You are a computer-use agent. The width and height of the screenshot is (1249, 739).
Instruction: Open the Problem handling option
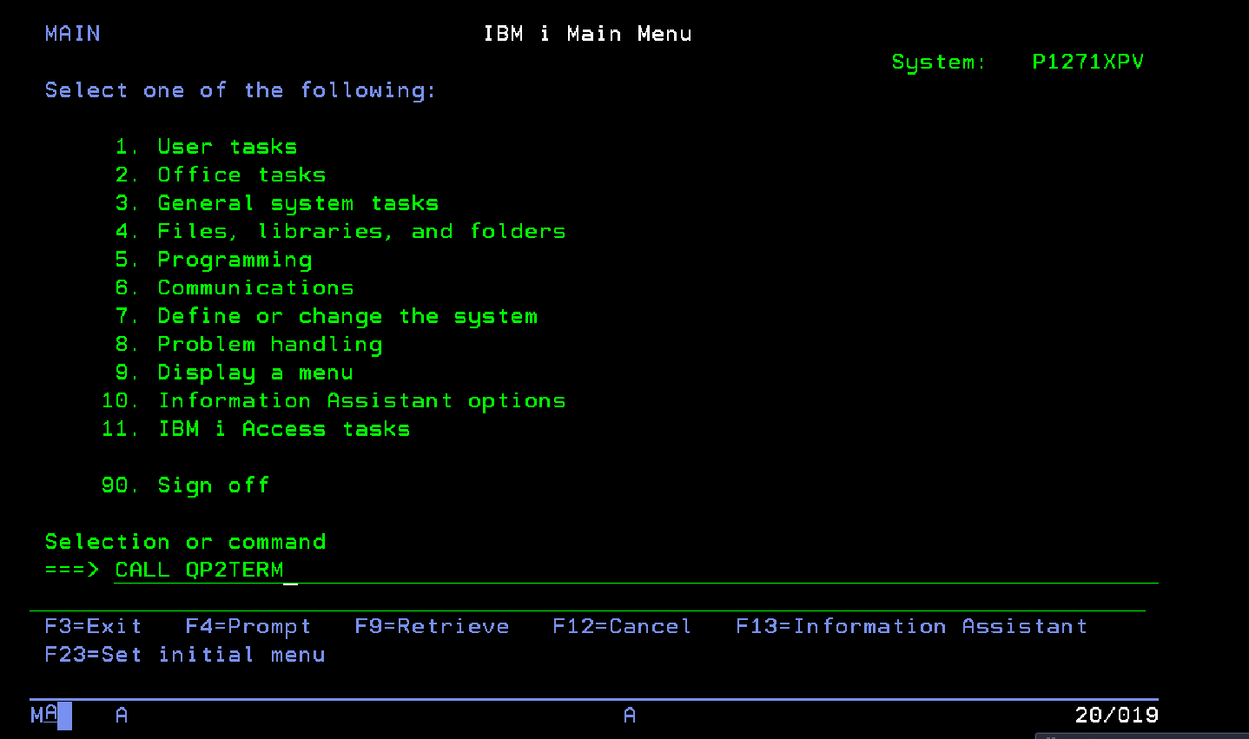point(270,344)
